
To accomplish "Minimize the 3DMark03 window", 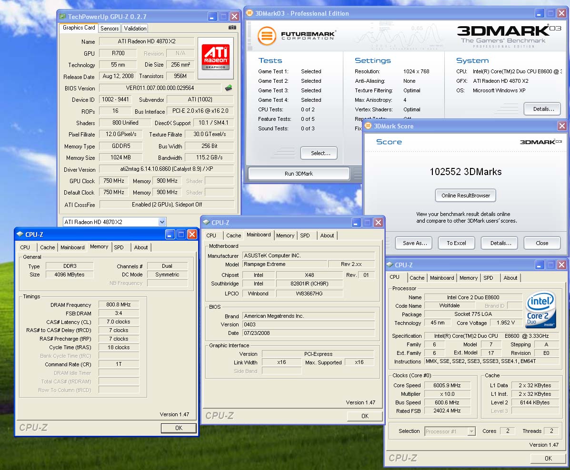I will coord(540,13).
